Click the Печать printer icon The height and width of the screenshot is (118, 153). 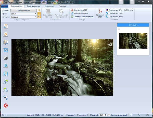pos(126,10)
